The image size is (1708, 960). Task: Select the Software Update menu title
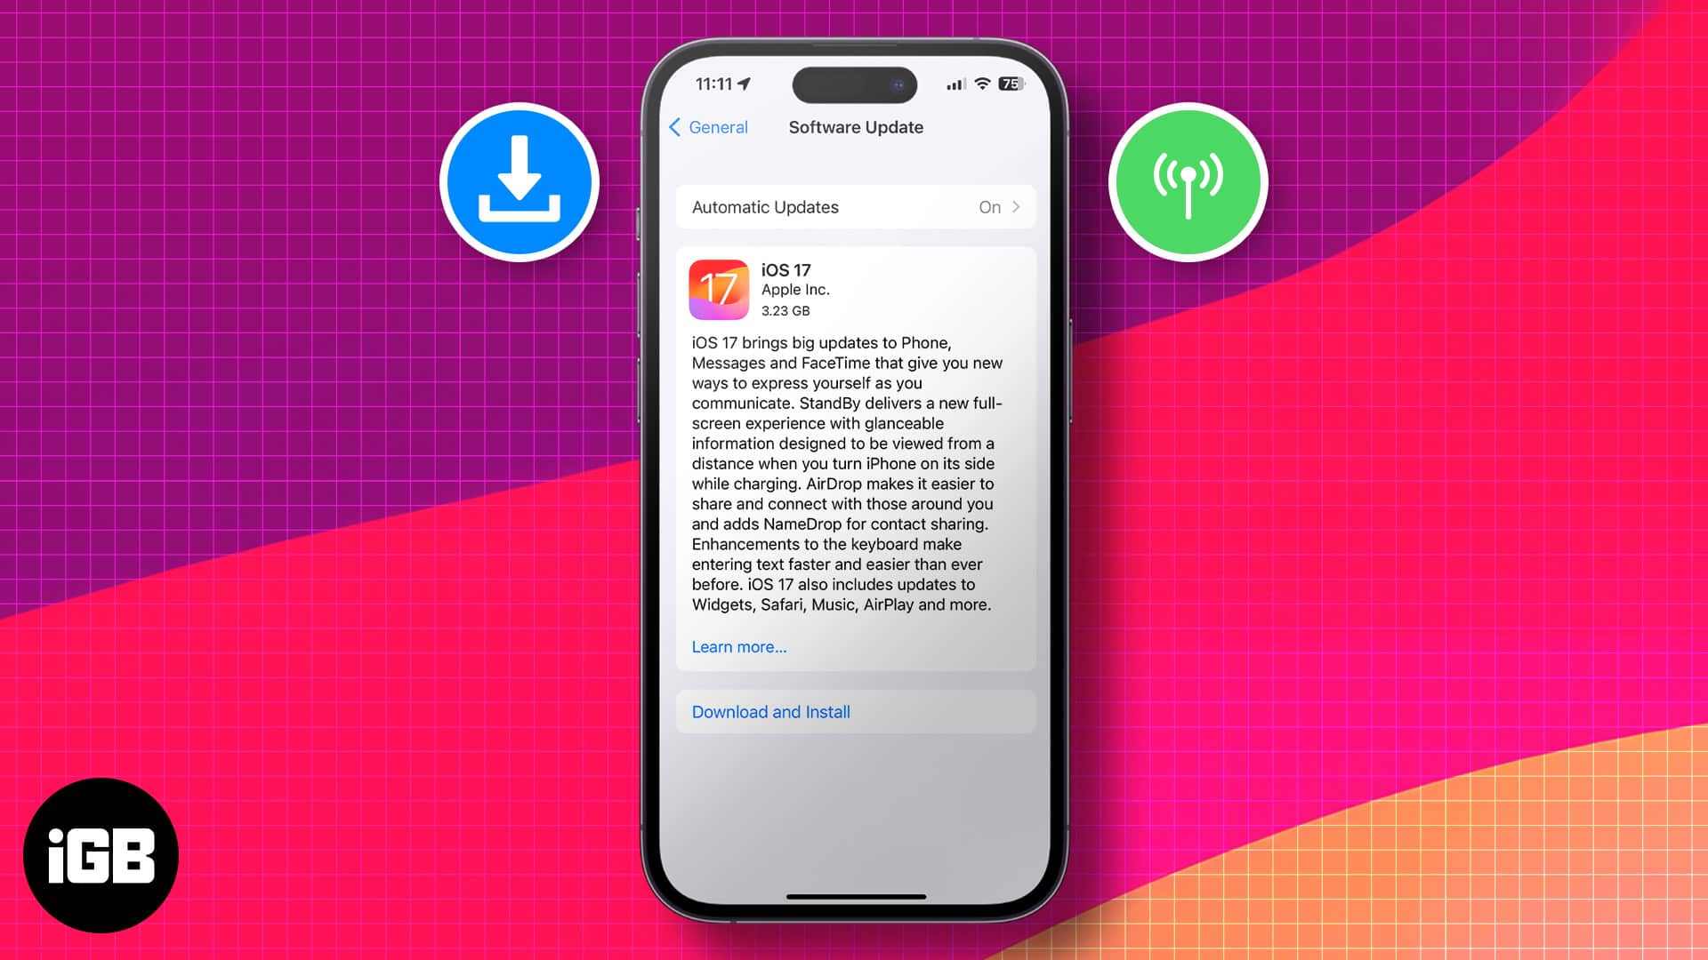[855, 126]
